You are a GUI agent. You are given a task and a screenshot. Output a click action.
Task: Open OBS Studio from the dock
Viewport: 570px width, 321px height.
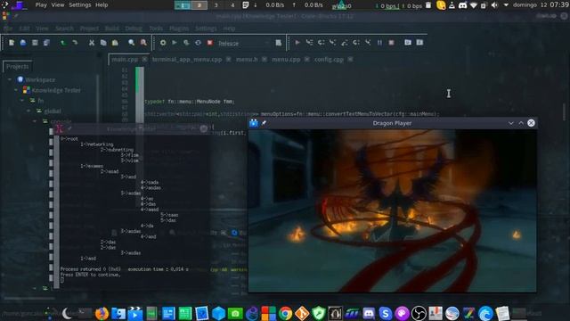[x=419, y=313]
